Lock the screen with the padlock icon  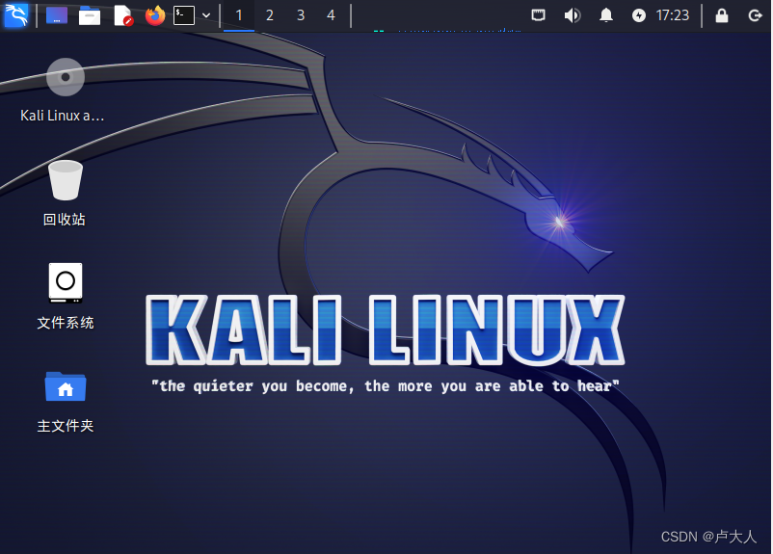point(722,15)
